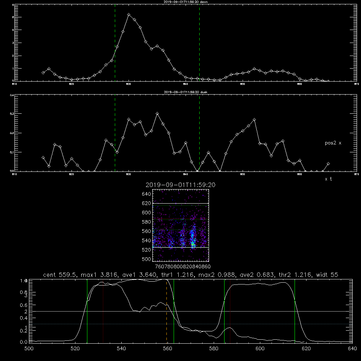The width and height of the screenshot is (361, 361).
Task: Click the heatmap x-axis label '760780800820840860'
Action: point(183,266)
